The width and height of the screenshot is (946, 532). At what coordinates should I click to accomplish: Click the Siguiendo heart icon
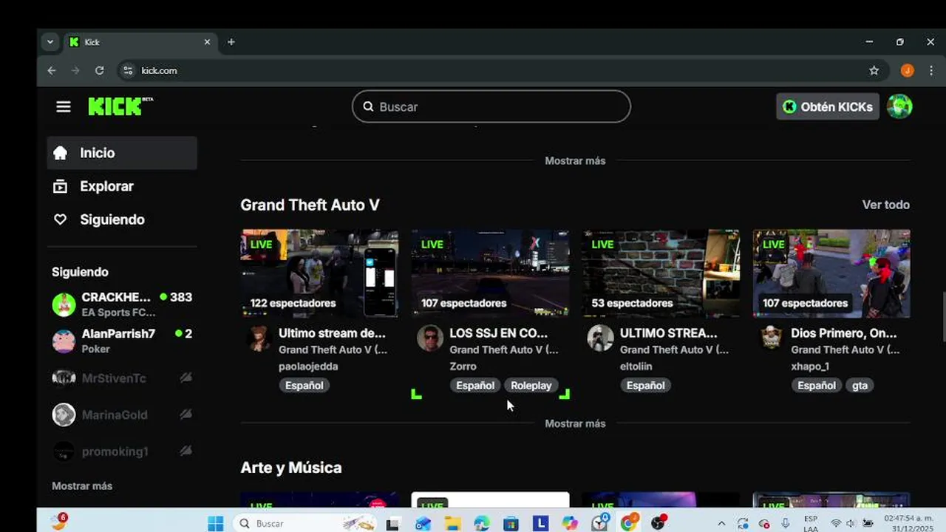[x=61, y=219]
